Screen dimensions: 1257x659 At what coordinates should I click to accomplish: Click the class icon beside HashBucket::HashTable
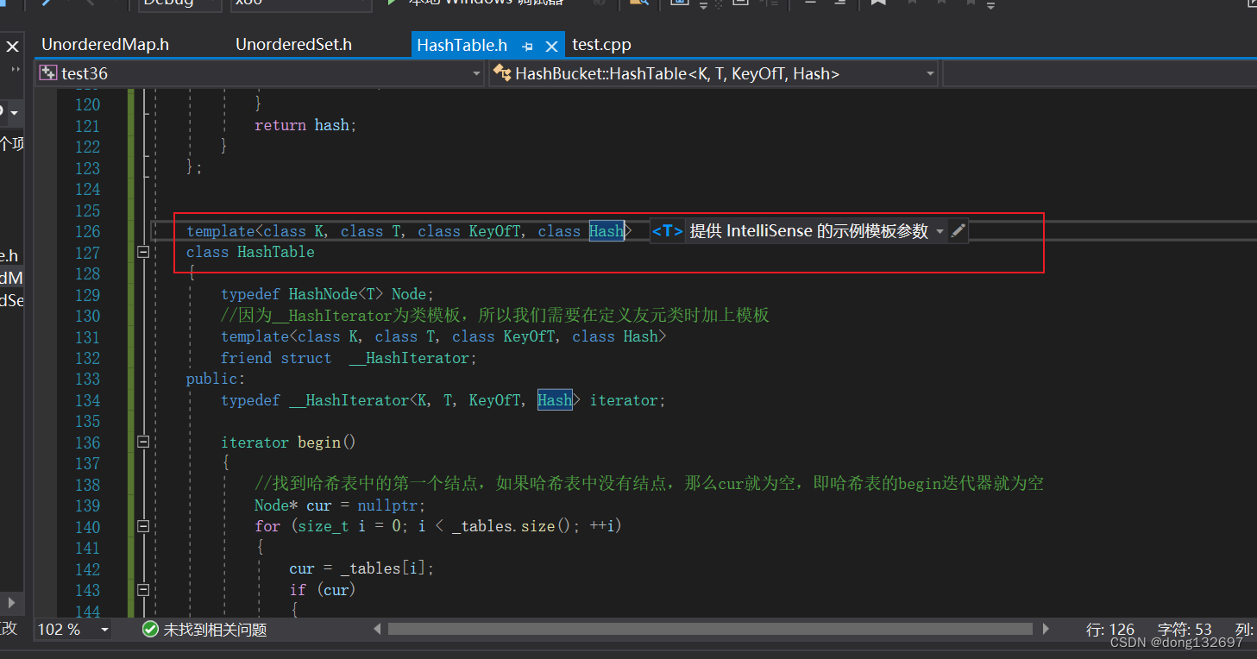point(502,74)
